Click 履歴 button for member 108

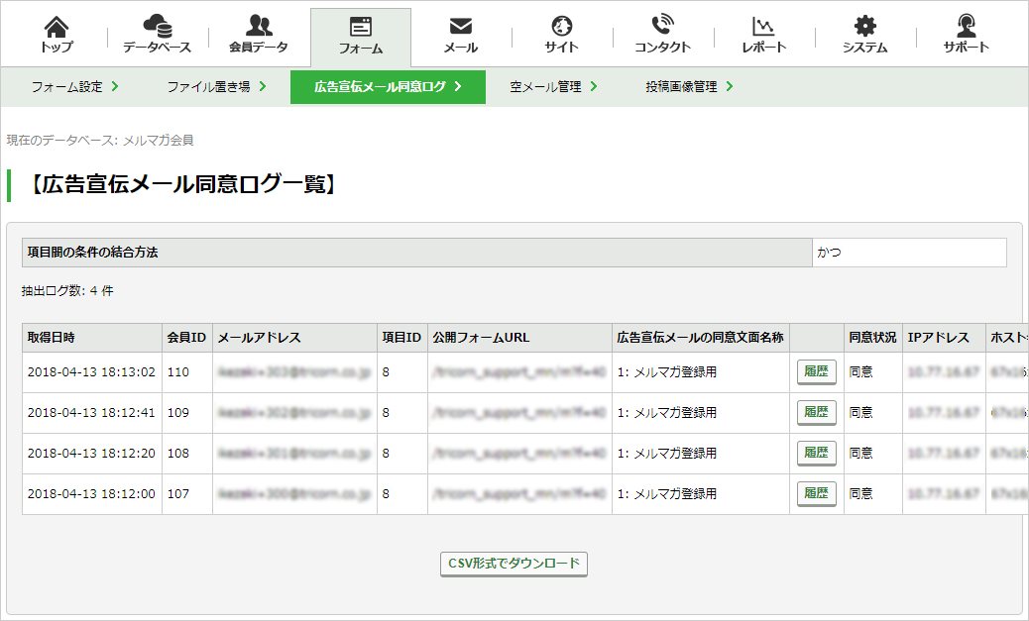817,454
